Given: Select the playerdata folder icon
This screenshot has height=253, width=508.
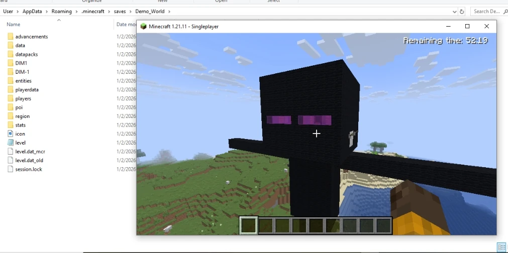Looking at the screenshot, I should [10, 90].
